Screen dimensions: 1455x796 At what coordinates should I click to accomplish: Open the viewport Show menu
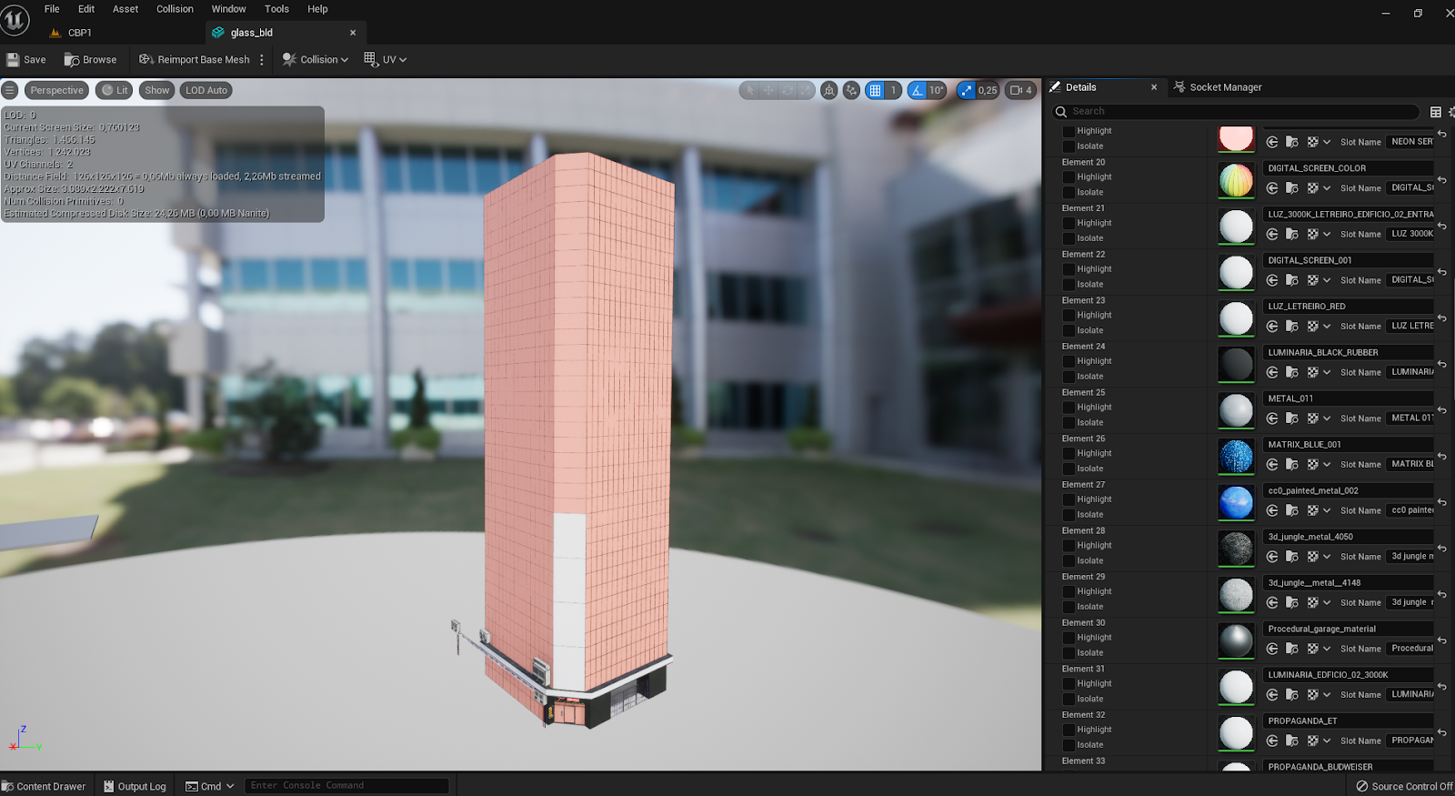(156, 90)
